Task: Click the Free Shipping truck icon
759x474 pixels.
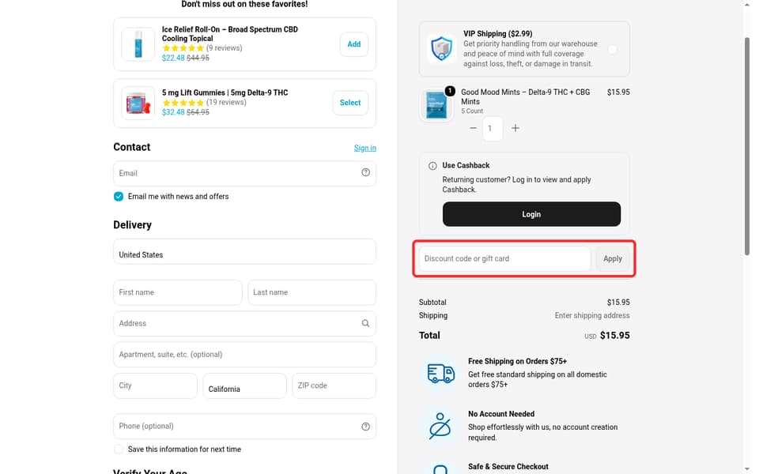Action: coord(440,373)
